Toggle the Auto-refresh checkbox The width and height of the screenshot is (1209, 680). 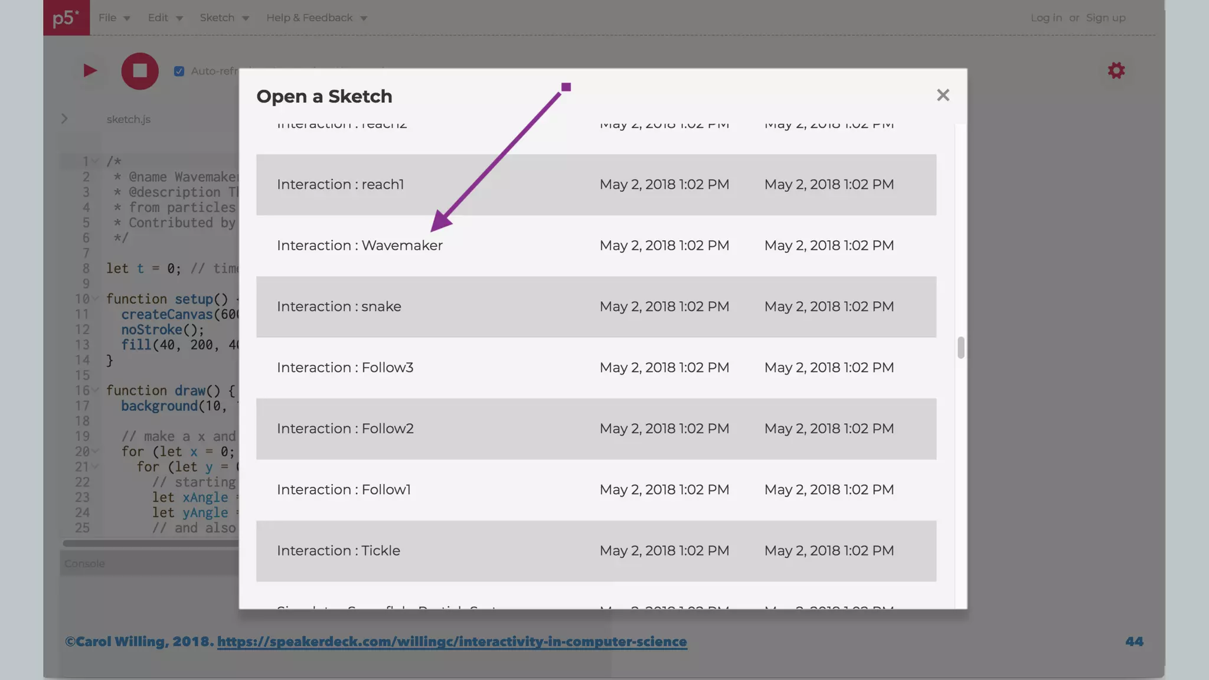pyautogui.click(x=179, y=71)
